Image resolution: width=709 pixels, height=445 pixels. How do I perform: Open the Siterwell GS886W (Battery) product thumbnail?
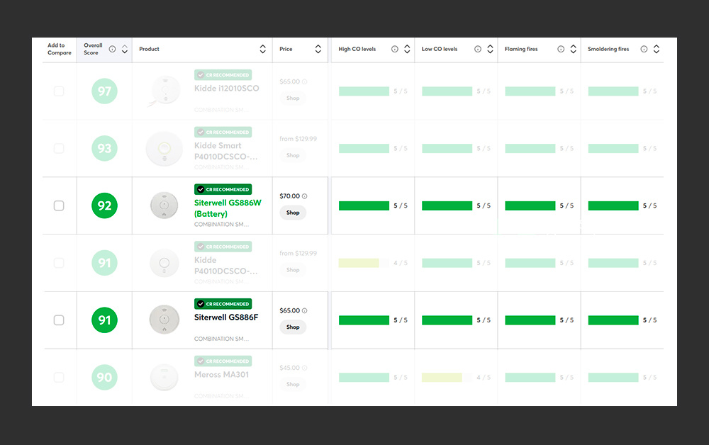[164, 205]
